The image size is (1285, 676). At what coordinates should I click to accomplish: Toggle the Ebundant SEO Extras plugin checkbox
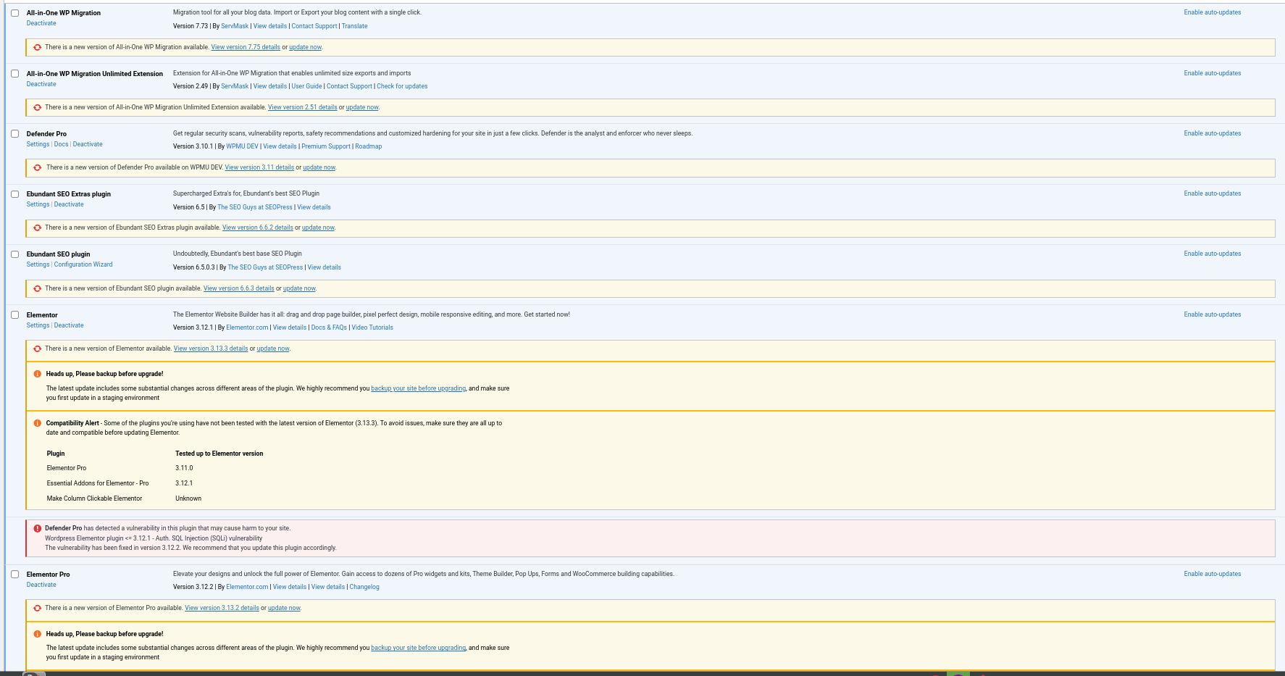click(x=14, y=194)
